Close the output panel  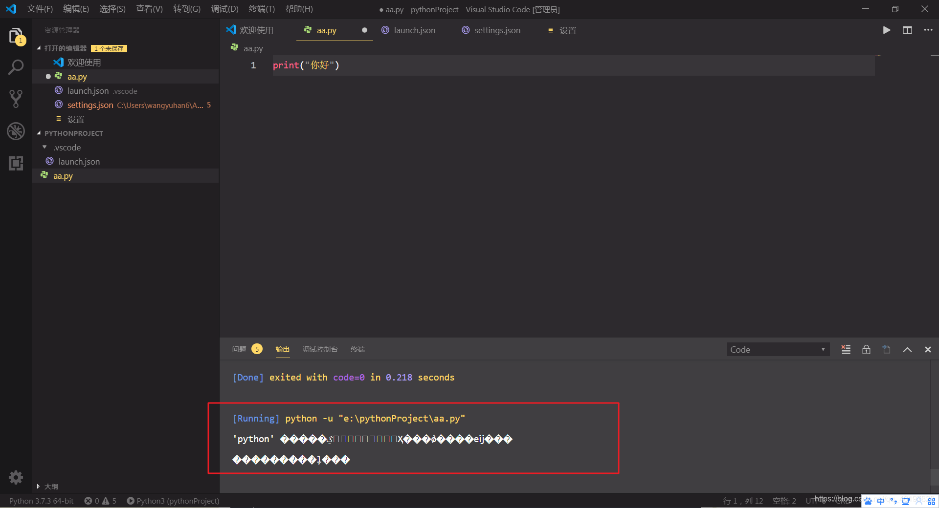click(928, 349)
